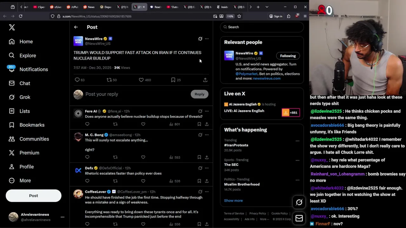Switch to the r/Live browser tab
The image size is (406, 228).
[x=56, y=7]
